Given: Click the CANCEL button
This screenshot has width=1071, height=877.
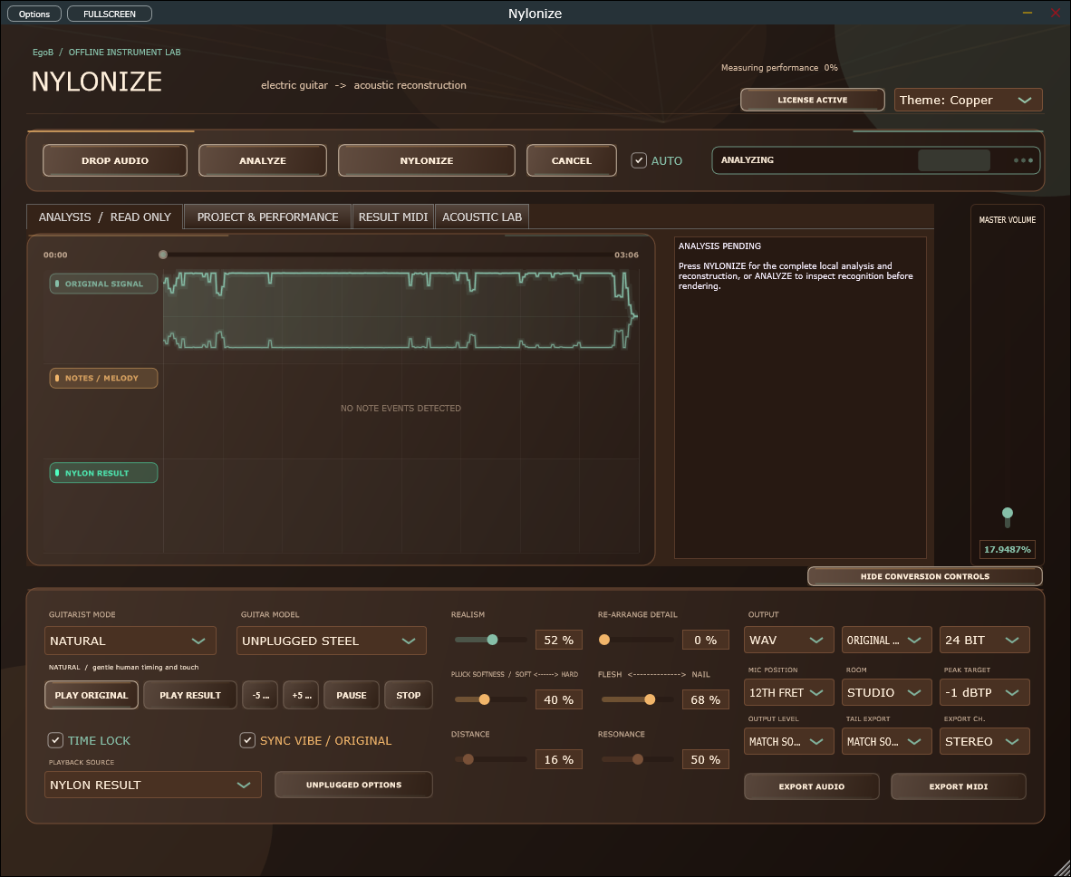Looking at the screenshot, I should tap(571, 160).
